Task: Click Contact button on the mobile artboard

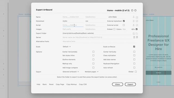Action: (159, 73)
